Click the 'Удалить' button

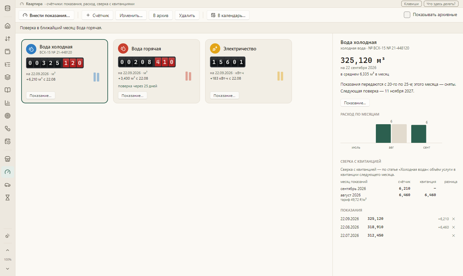pos(187,15)
